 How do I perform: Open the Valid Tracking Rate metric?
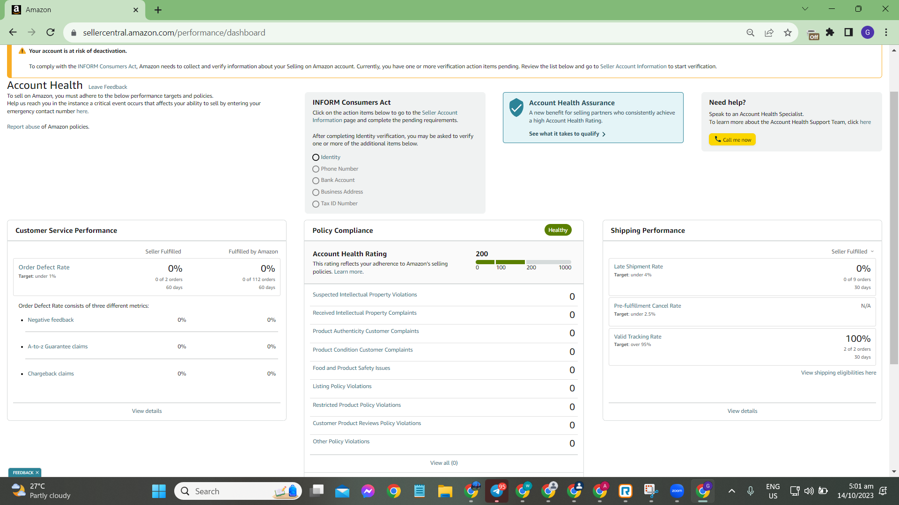click(637, 337)
